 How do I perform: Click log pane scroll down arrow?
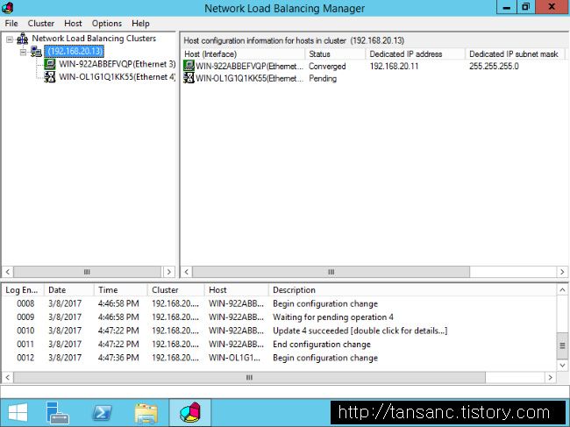click(x=562, y=366)
